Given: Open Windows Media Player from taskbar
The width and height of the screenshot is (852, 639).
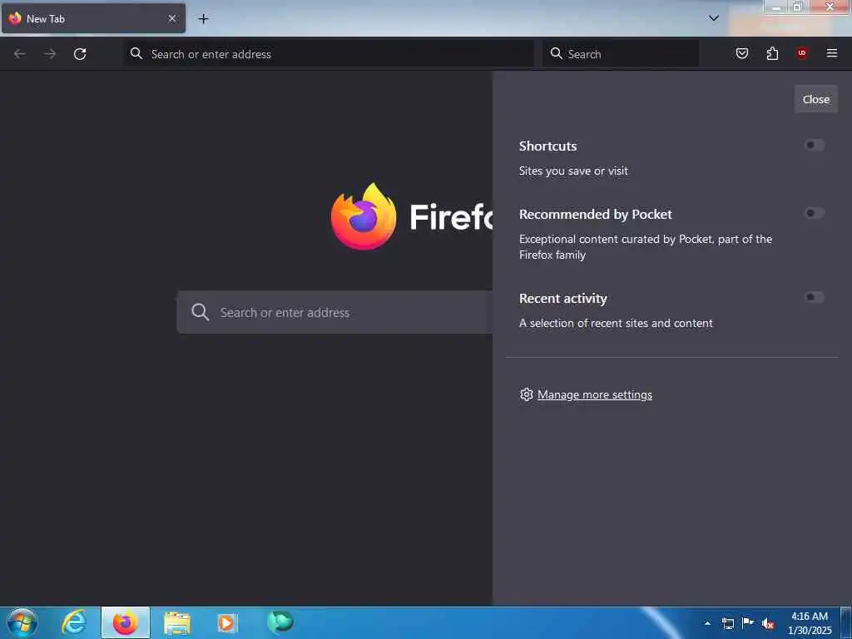Looking at the screenshot, I should 227,622.
